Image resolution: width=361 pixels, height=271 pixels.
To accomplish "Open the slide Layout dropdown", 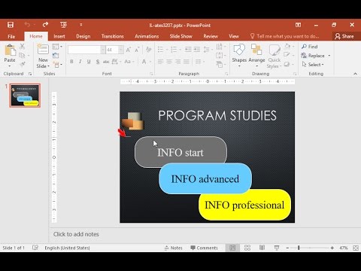I will coord(57,47).
